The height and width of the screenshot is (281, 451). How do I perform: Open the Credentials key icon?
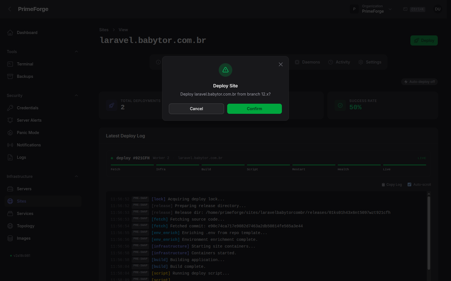click(x=10, y=108)
